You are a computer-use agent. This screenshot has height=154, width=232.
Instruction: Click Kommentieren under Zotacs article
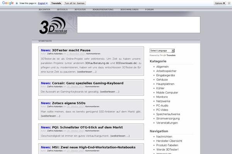click(92, 106)
